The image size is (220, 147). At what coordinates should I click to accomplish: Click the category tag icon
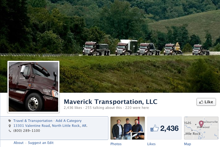click(x=10, y=121)
